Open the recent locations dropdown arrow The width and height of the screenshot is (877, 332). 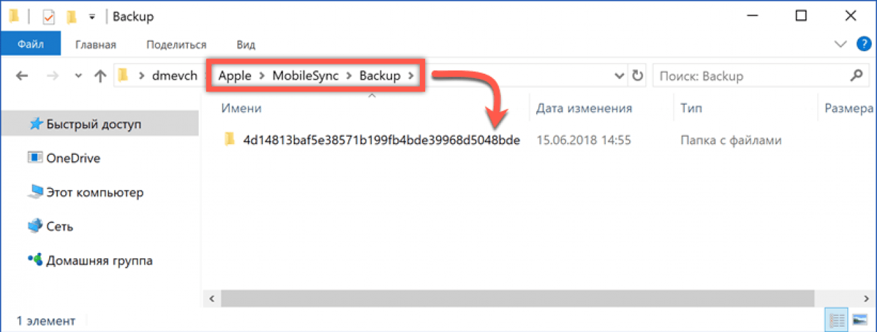78,76
